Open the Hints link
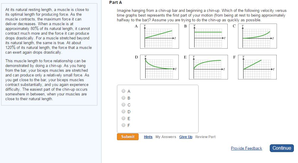This screenshot has height=163, width=298. 148,137
